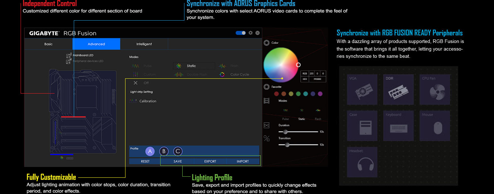The height and width of the screenshot is (194, 494).
Task: Select the Color Cycle mode
Action: point(234,74)
